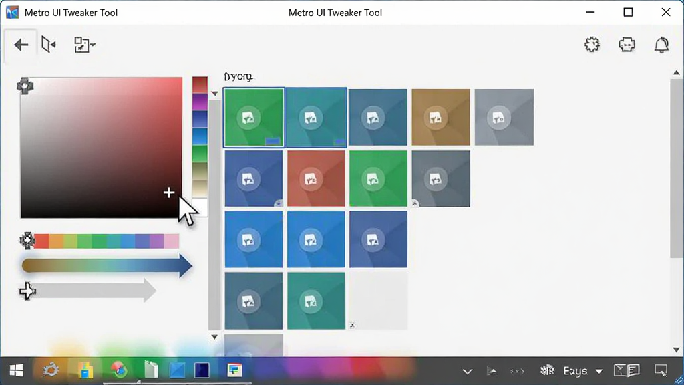Click shortcut icon on empty fourth-row tile
Screen dimensions: 684x385
pyautogui.click(x=352, y=326)
